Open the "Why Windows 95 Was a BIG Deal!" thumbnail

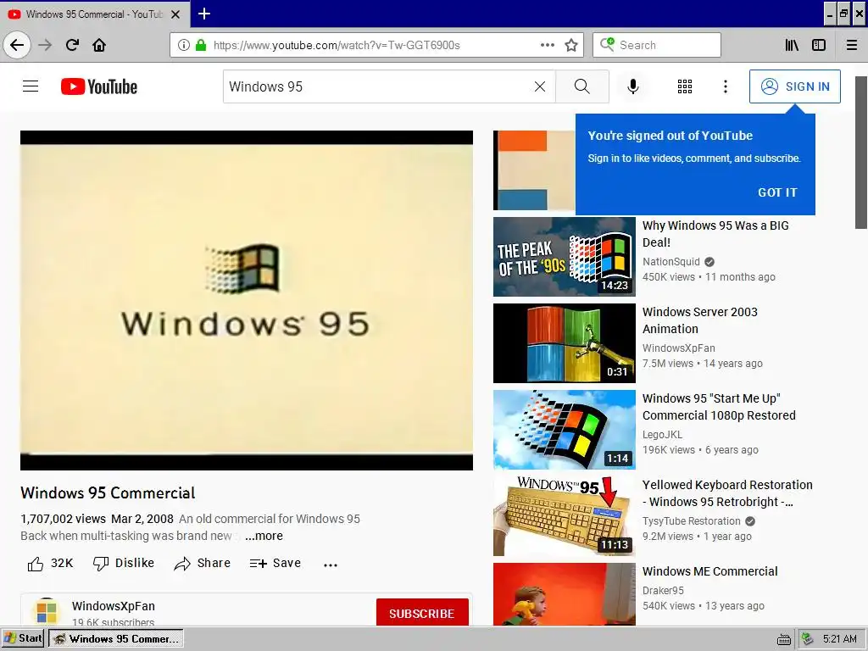coord(564,257)
